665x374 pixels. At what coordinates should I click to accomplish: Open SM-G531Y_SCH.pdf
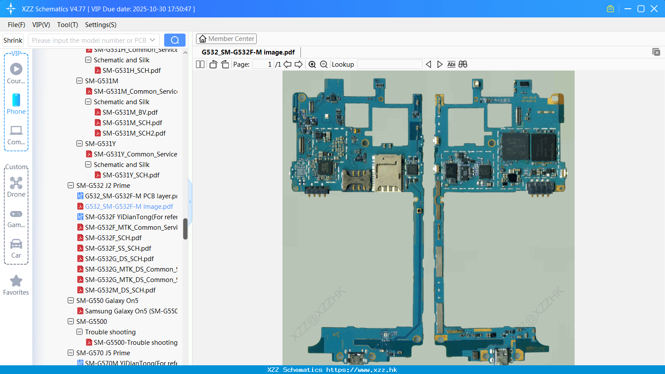click(x=131, y=175)
